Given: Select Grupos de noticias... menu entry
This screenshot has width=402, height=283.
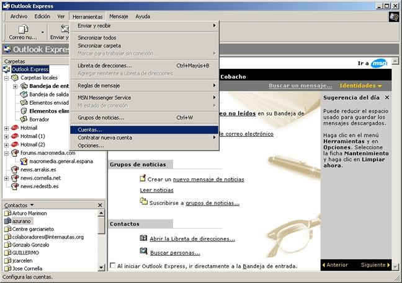Looking at the screenshot, I should (145, 118).
